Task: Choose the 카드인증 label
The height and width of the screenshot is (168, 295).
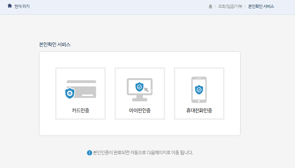Action: coord(81,110)
